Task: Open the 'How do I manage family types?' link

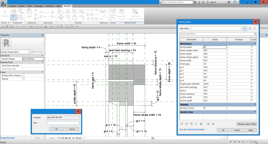Action: click(x=192, y=129)
